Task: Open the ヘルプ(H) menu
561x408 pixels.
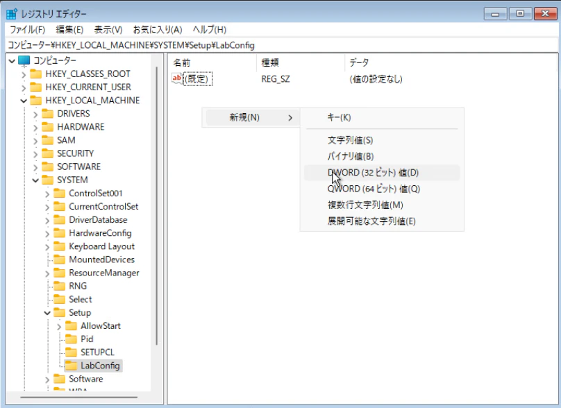Action: pyautogui.click(x=209, y=30)
